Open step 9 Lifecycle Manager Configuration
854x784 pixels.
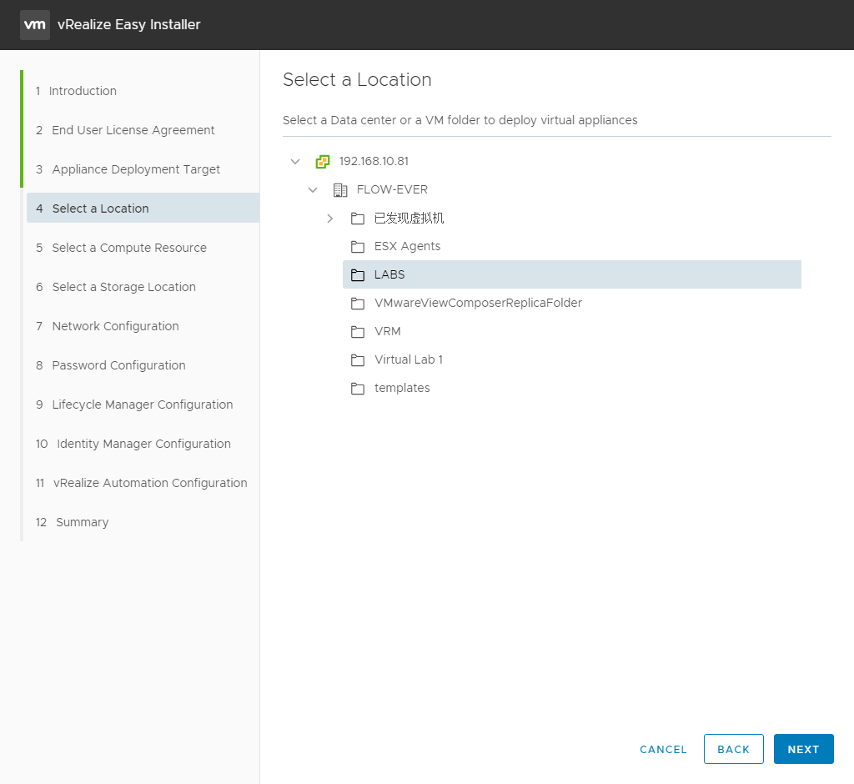pos(134,405)
